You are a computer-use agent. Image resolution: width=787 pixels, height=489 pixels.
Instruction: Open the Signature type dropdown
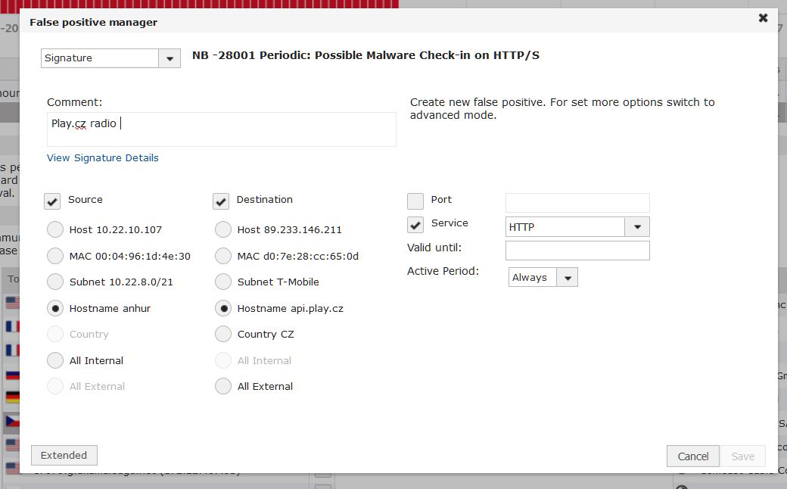point(170,58)
